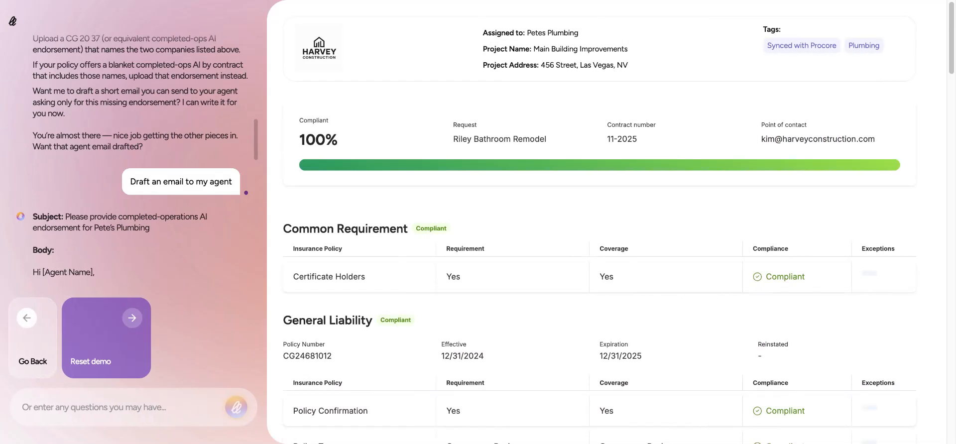
Task: Click the Synced with Procore tag
Action: [x=802, y=45]
